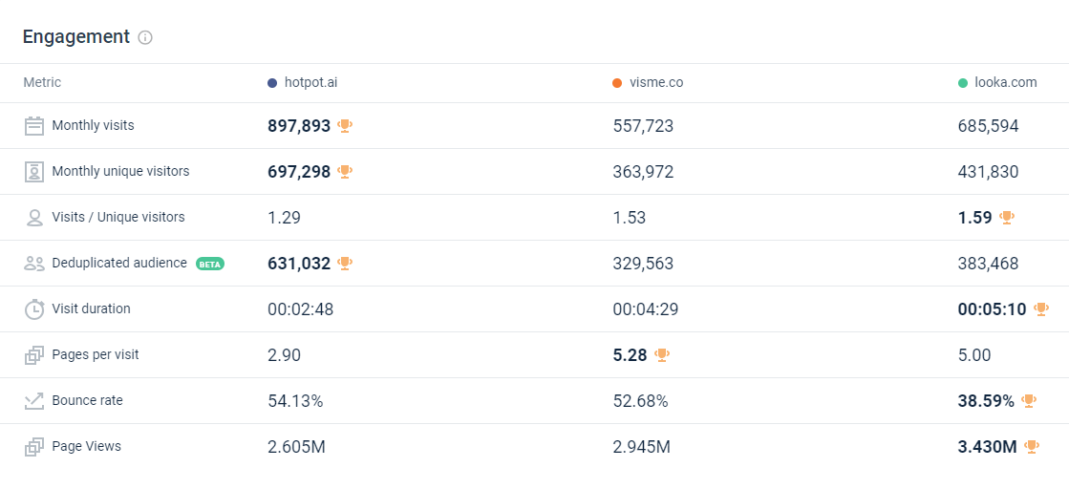Click the Page Views stacked pages icon
Screen dimensions: 1069x489
34,447
